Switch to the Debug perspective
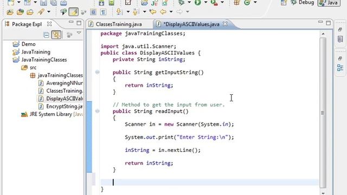Image resolution: width=347 pixels, height=195 pixels. coord(303,3)
